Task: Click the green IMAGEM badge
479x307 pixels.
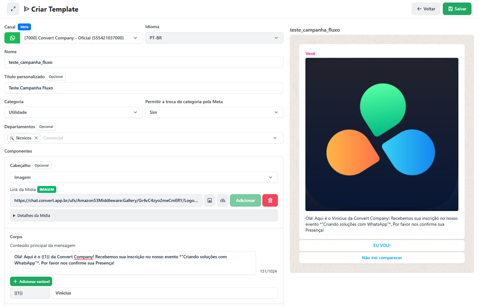Action: tap(47, 190)
